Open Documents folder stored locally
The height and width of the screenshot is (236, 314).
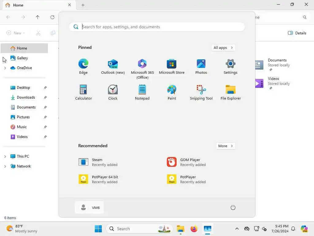[273, 65]
